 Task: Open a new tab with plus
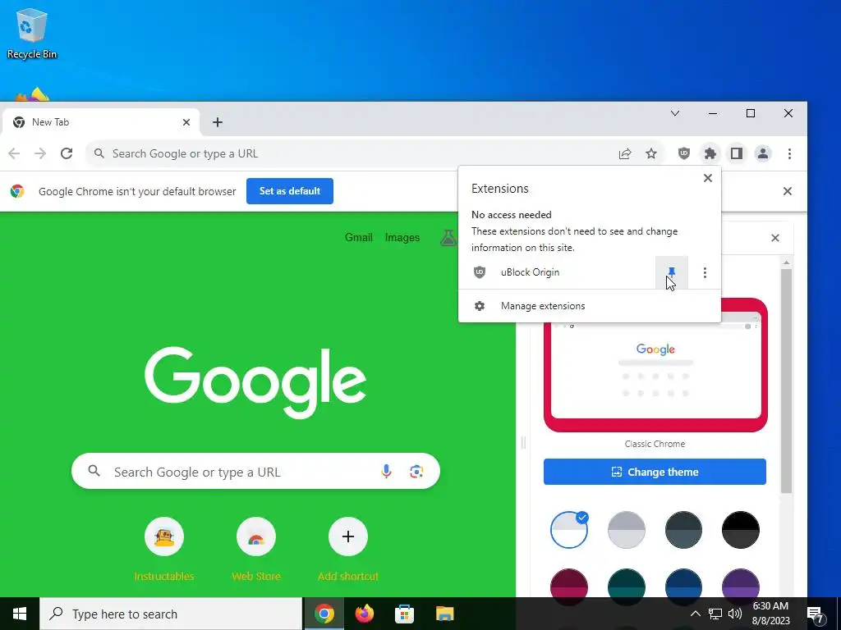coord(217,122)
